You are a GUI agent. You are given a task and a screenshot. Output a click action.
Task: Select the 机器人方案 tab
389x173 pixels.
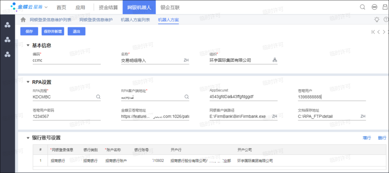point(169,19)
